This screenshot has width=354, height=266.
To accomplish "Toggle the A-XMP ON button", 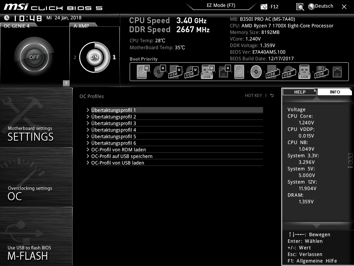I will pos(94,57).
